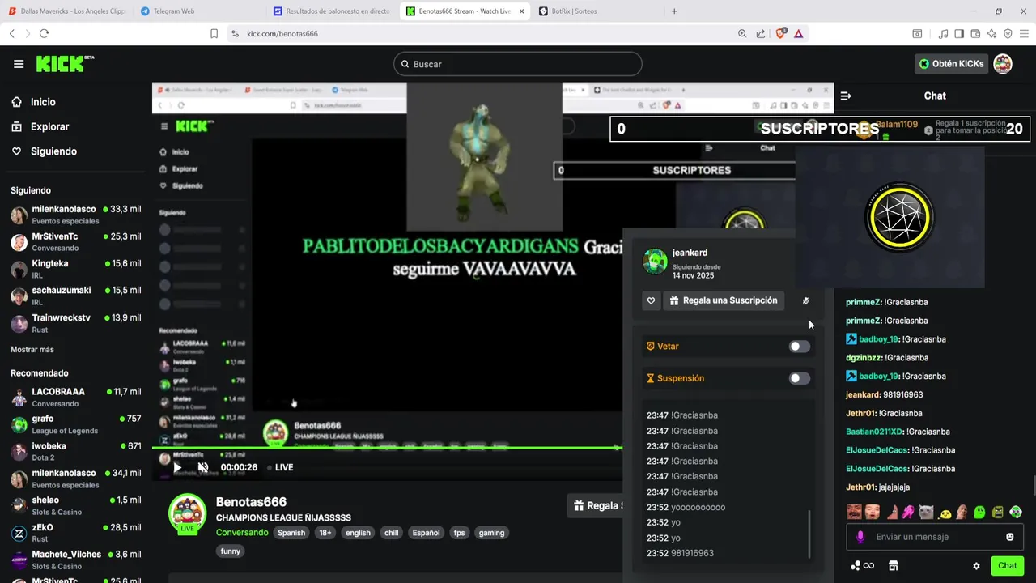The height and width of the screenshot is (583, 1036).
Task: Toggle the browser sidebar panel icon
Action: tap(959, 33)
